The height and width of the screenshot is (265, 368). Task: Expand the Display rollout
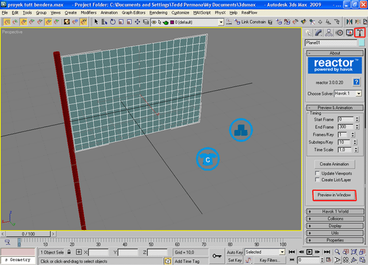click(335, 226)
